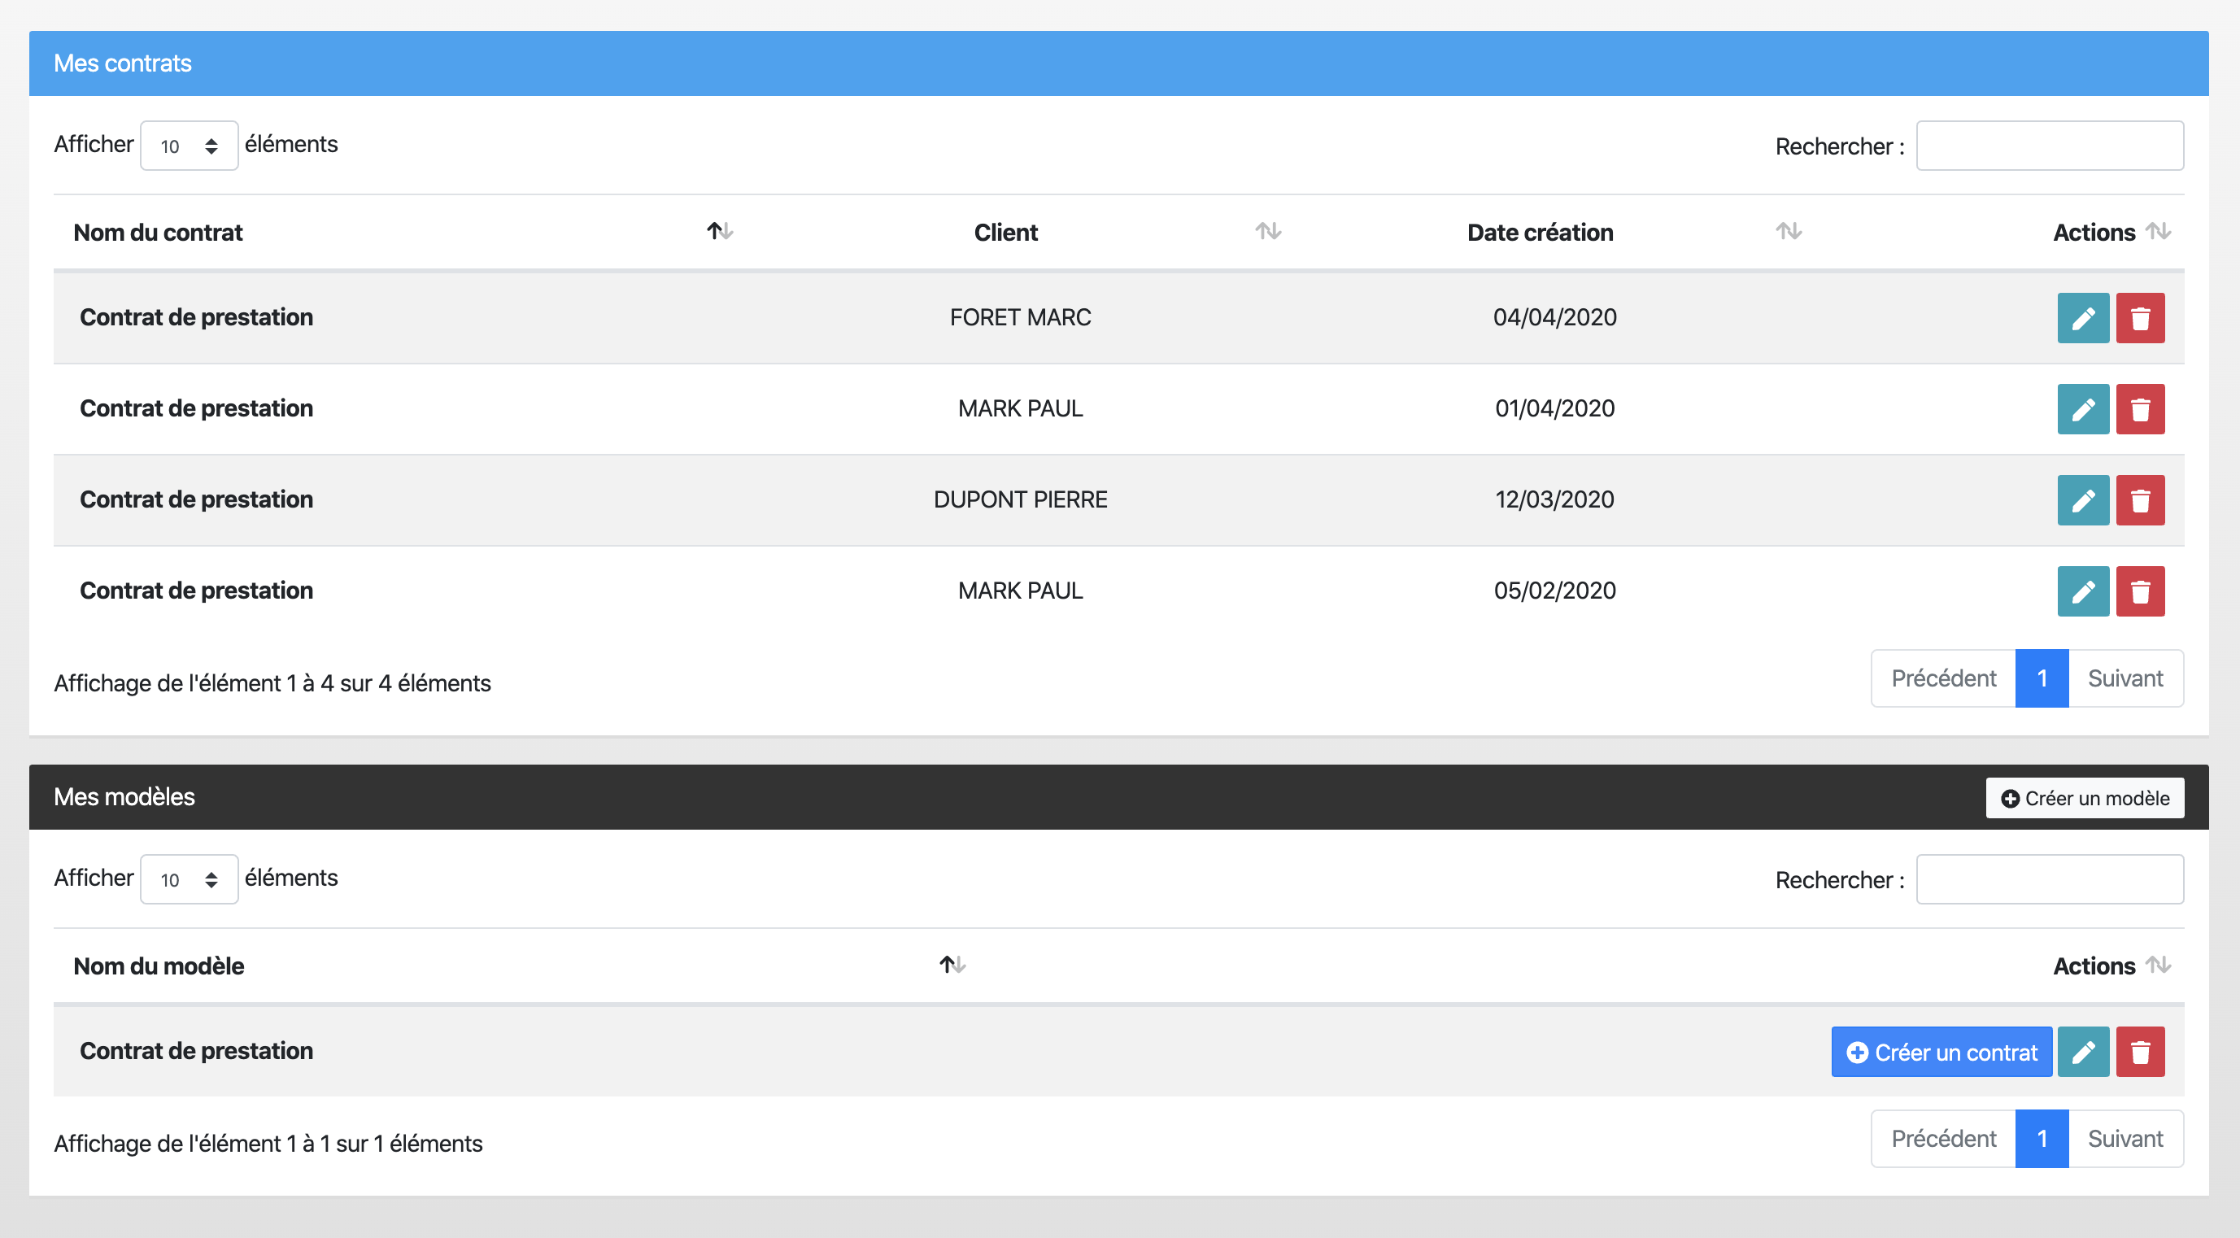
Task: Delete the Contrat de prestation model
Action: point(2140,1052)
